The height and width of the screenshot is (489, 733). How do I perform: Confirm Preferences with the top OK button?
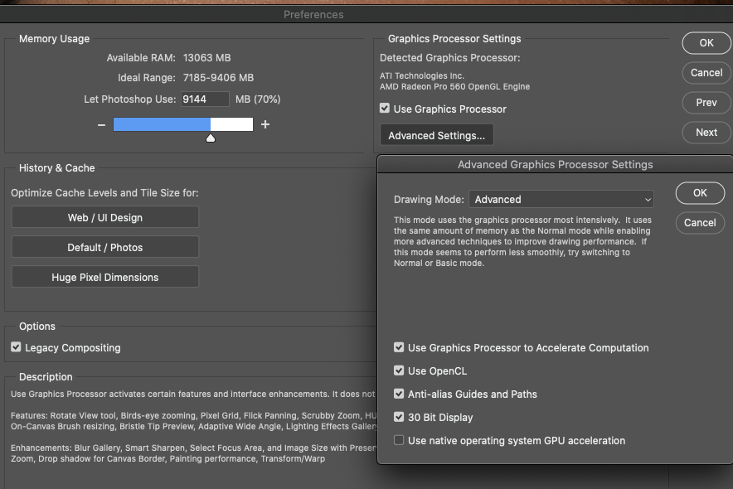tap(706, 42)
